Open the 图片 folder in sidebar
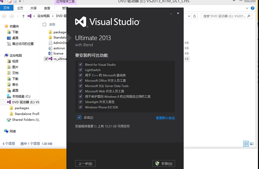Viewport: 259px width, 169px height. pyautogui.click(x=15, y=67)
